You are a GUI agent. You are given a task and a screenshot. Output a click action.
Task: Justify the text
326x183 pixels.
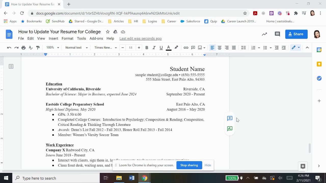tap(234, 48)
